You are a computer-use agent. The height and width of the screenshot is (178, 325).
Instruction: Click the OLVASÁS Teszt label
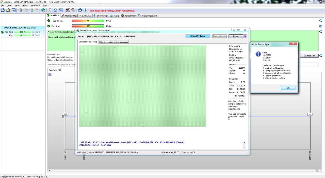[198, 36]
